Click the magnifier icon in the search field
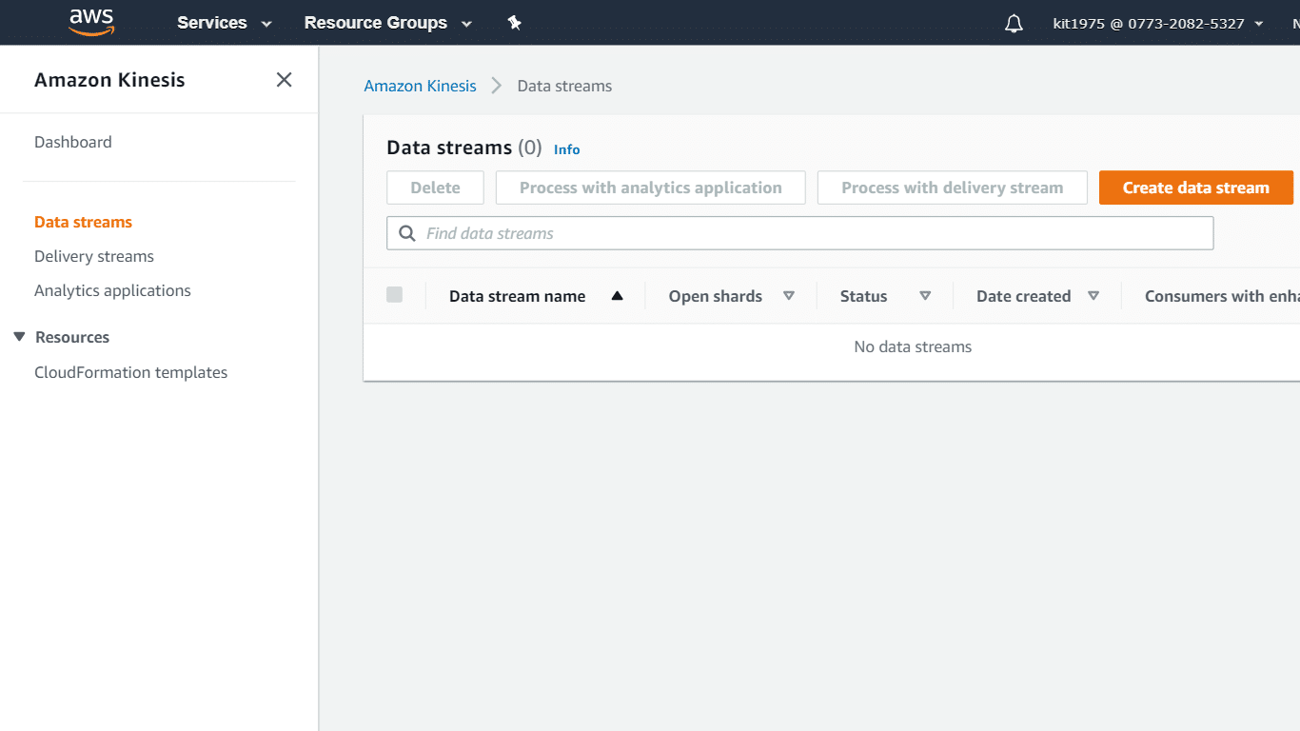1300x731 pixels. click(x=406, y=232)
